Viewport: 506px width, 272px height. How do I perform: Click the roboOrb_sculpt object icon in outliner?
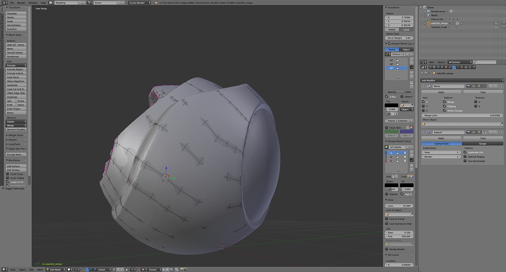(x=428, y=27)
